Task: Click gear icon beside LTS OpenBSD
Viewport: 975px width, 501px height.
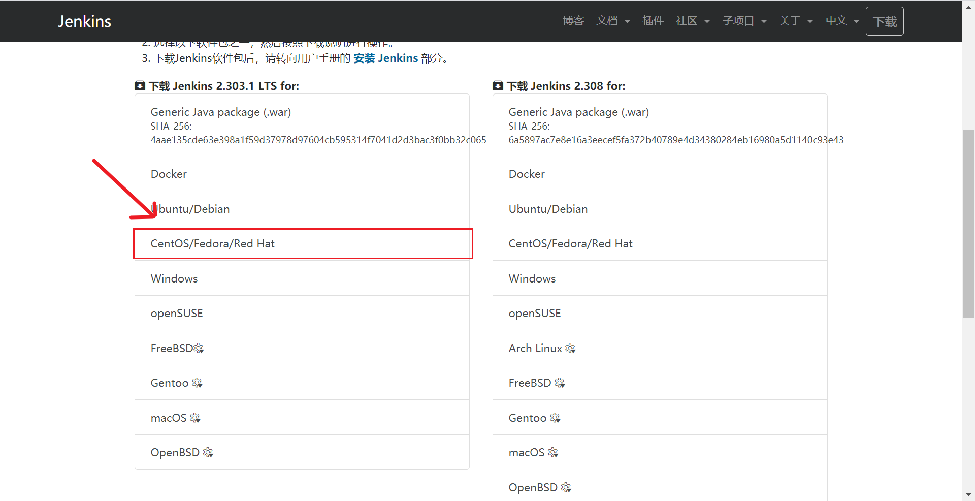Action: [x=208, y=453]
